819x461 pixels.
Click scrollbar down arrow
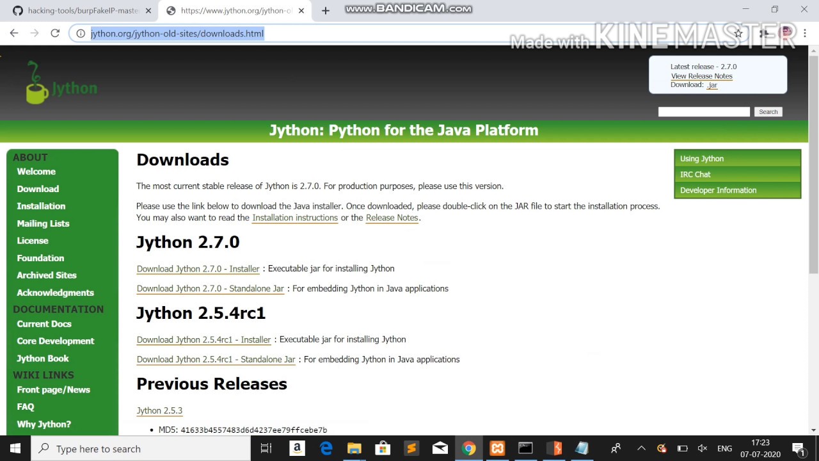click(x=813, y=430)
